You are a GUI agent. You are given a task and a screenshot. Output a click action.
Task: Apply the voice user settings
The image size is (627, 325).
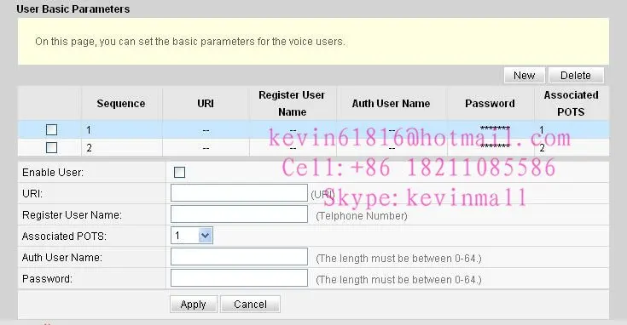pos(193,305)
